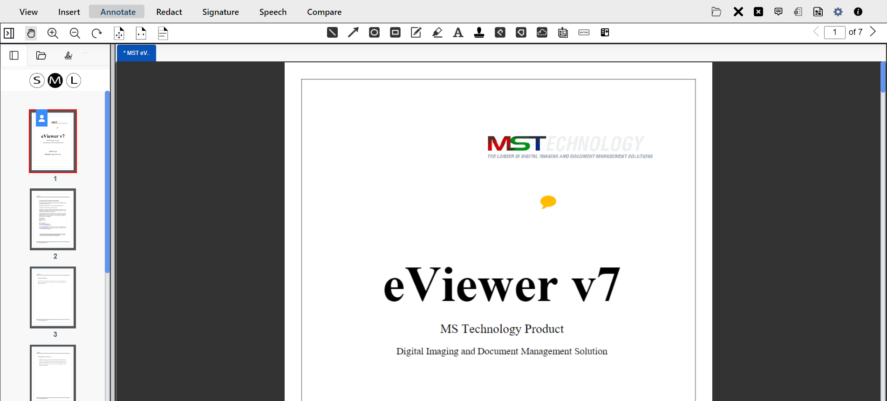Select the arrow annotation tool
Viewport: 887px width, 401px height.
(353, 33)
